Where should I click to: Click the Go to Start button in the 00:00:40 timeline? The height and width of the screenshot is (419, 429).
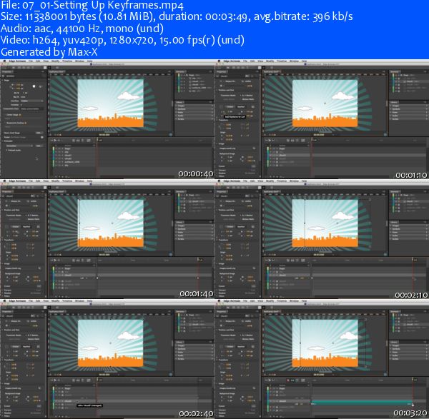(51, 140)
